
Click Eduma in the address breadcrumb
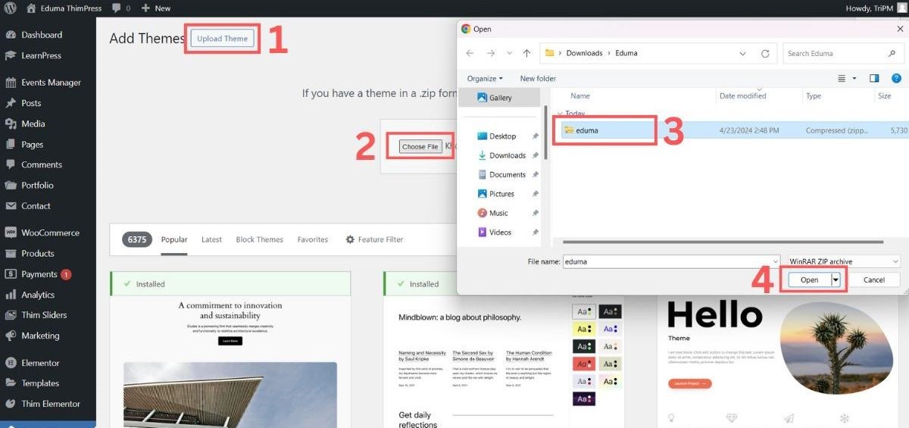(626, 53)
